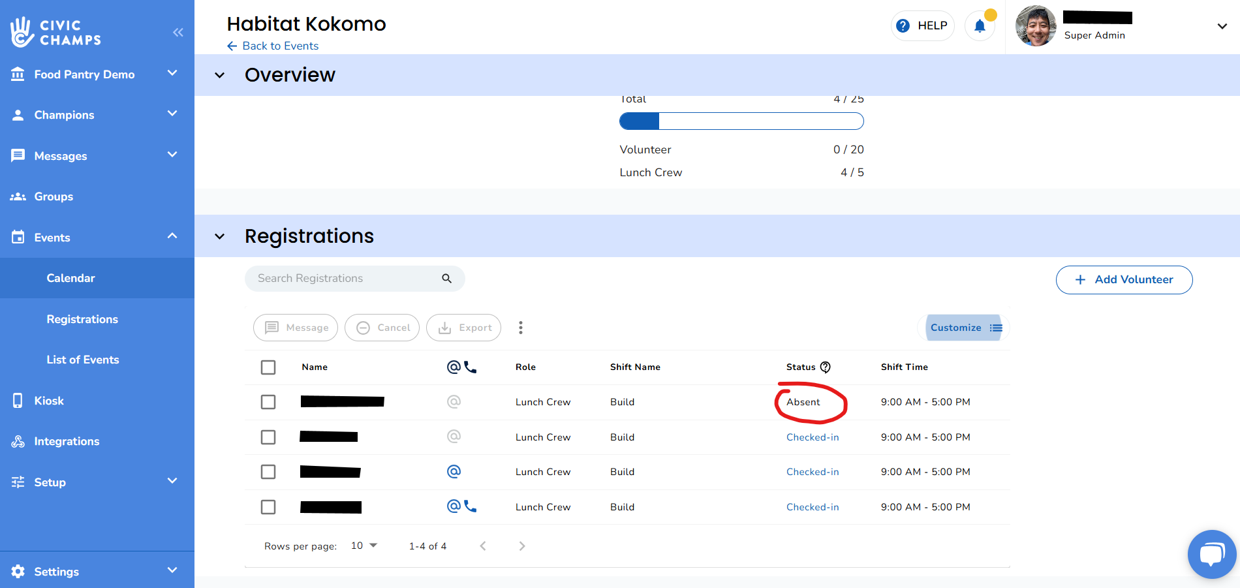Image resolution: width=1240 pixels, height=588 pixels.
Task: Click the HELP button
Action: pos(923,25)
